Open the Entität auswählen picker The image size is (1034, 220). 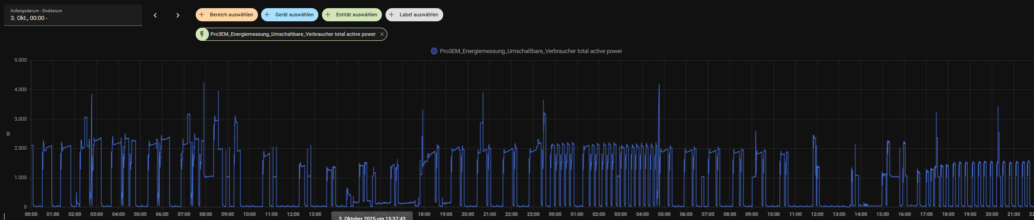pyautogui.click(x=352, y=15)
